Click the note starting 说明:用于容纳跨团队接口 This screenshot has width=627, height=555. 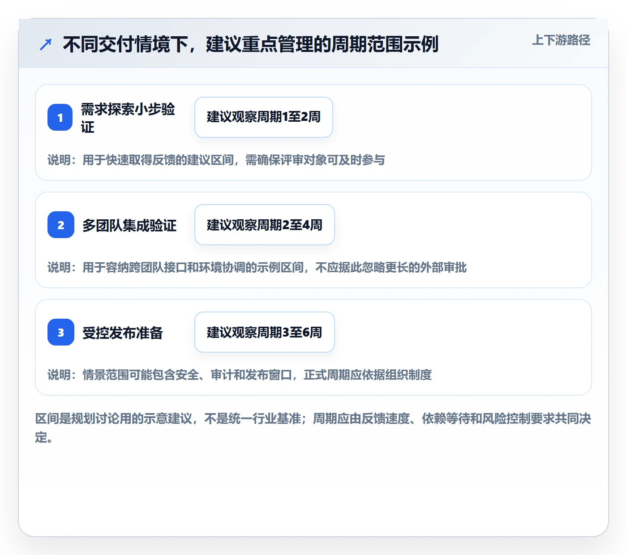257,267
